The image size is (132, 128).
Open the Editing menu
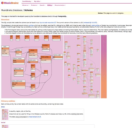pos(50,5)
